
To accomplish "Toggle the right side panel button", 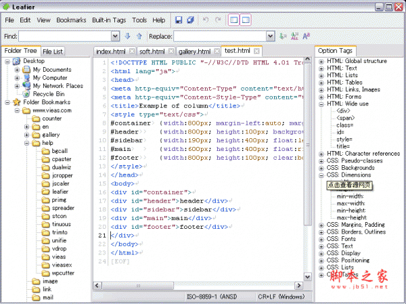I will 247,20.
